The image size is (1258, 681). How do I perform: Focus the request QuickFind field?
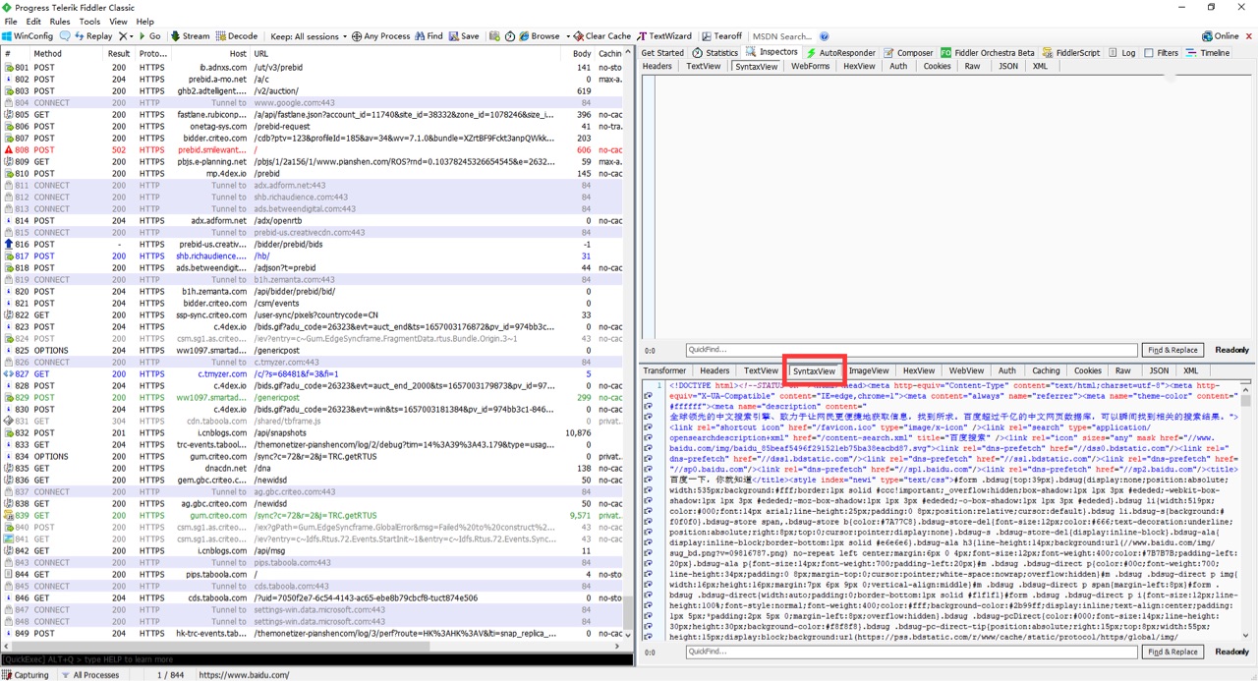pyautogui.click(x=911, y=350)
